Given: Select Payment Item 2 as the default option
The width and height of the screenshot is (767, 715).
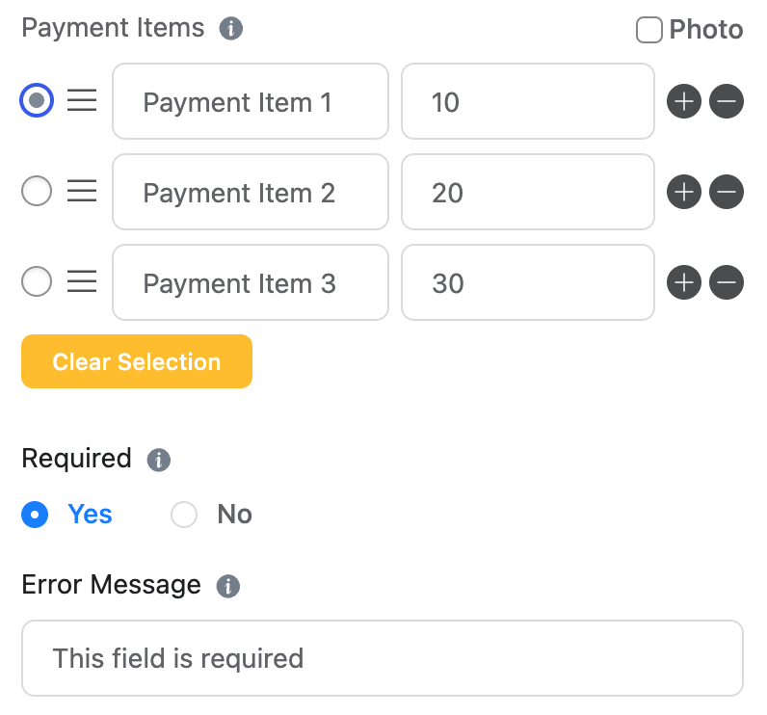Looking at the screenshot, I should (37, 192).
